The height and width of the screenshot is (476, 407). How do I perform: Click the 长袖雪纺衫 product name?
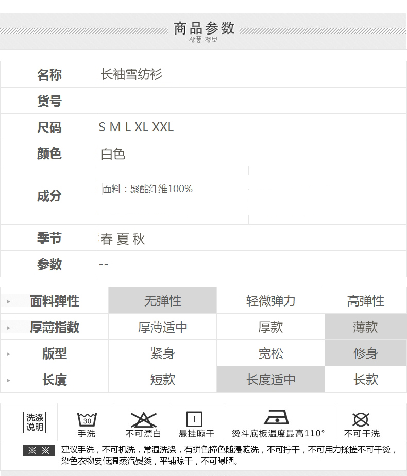[131, 75]
